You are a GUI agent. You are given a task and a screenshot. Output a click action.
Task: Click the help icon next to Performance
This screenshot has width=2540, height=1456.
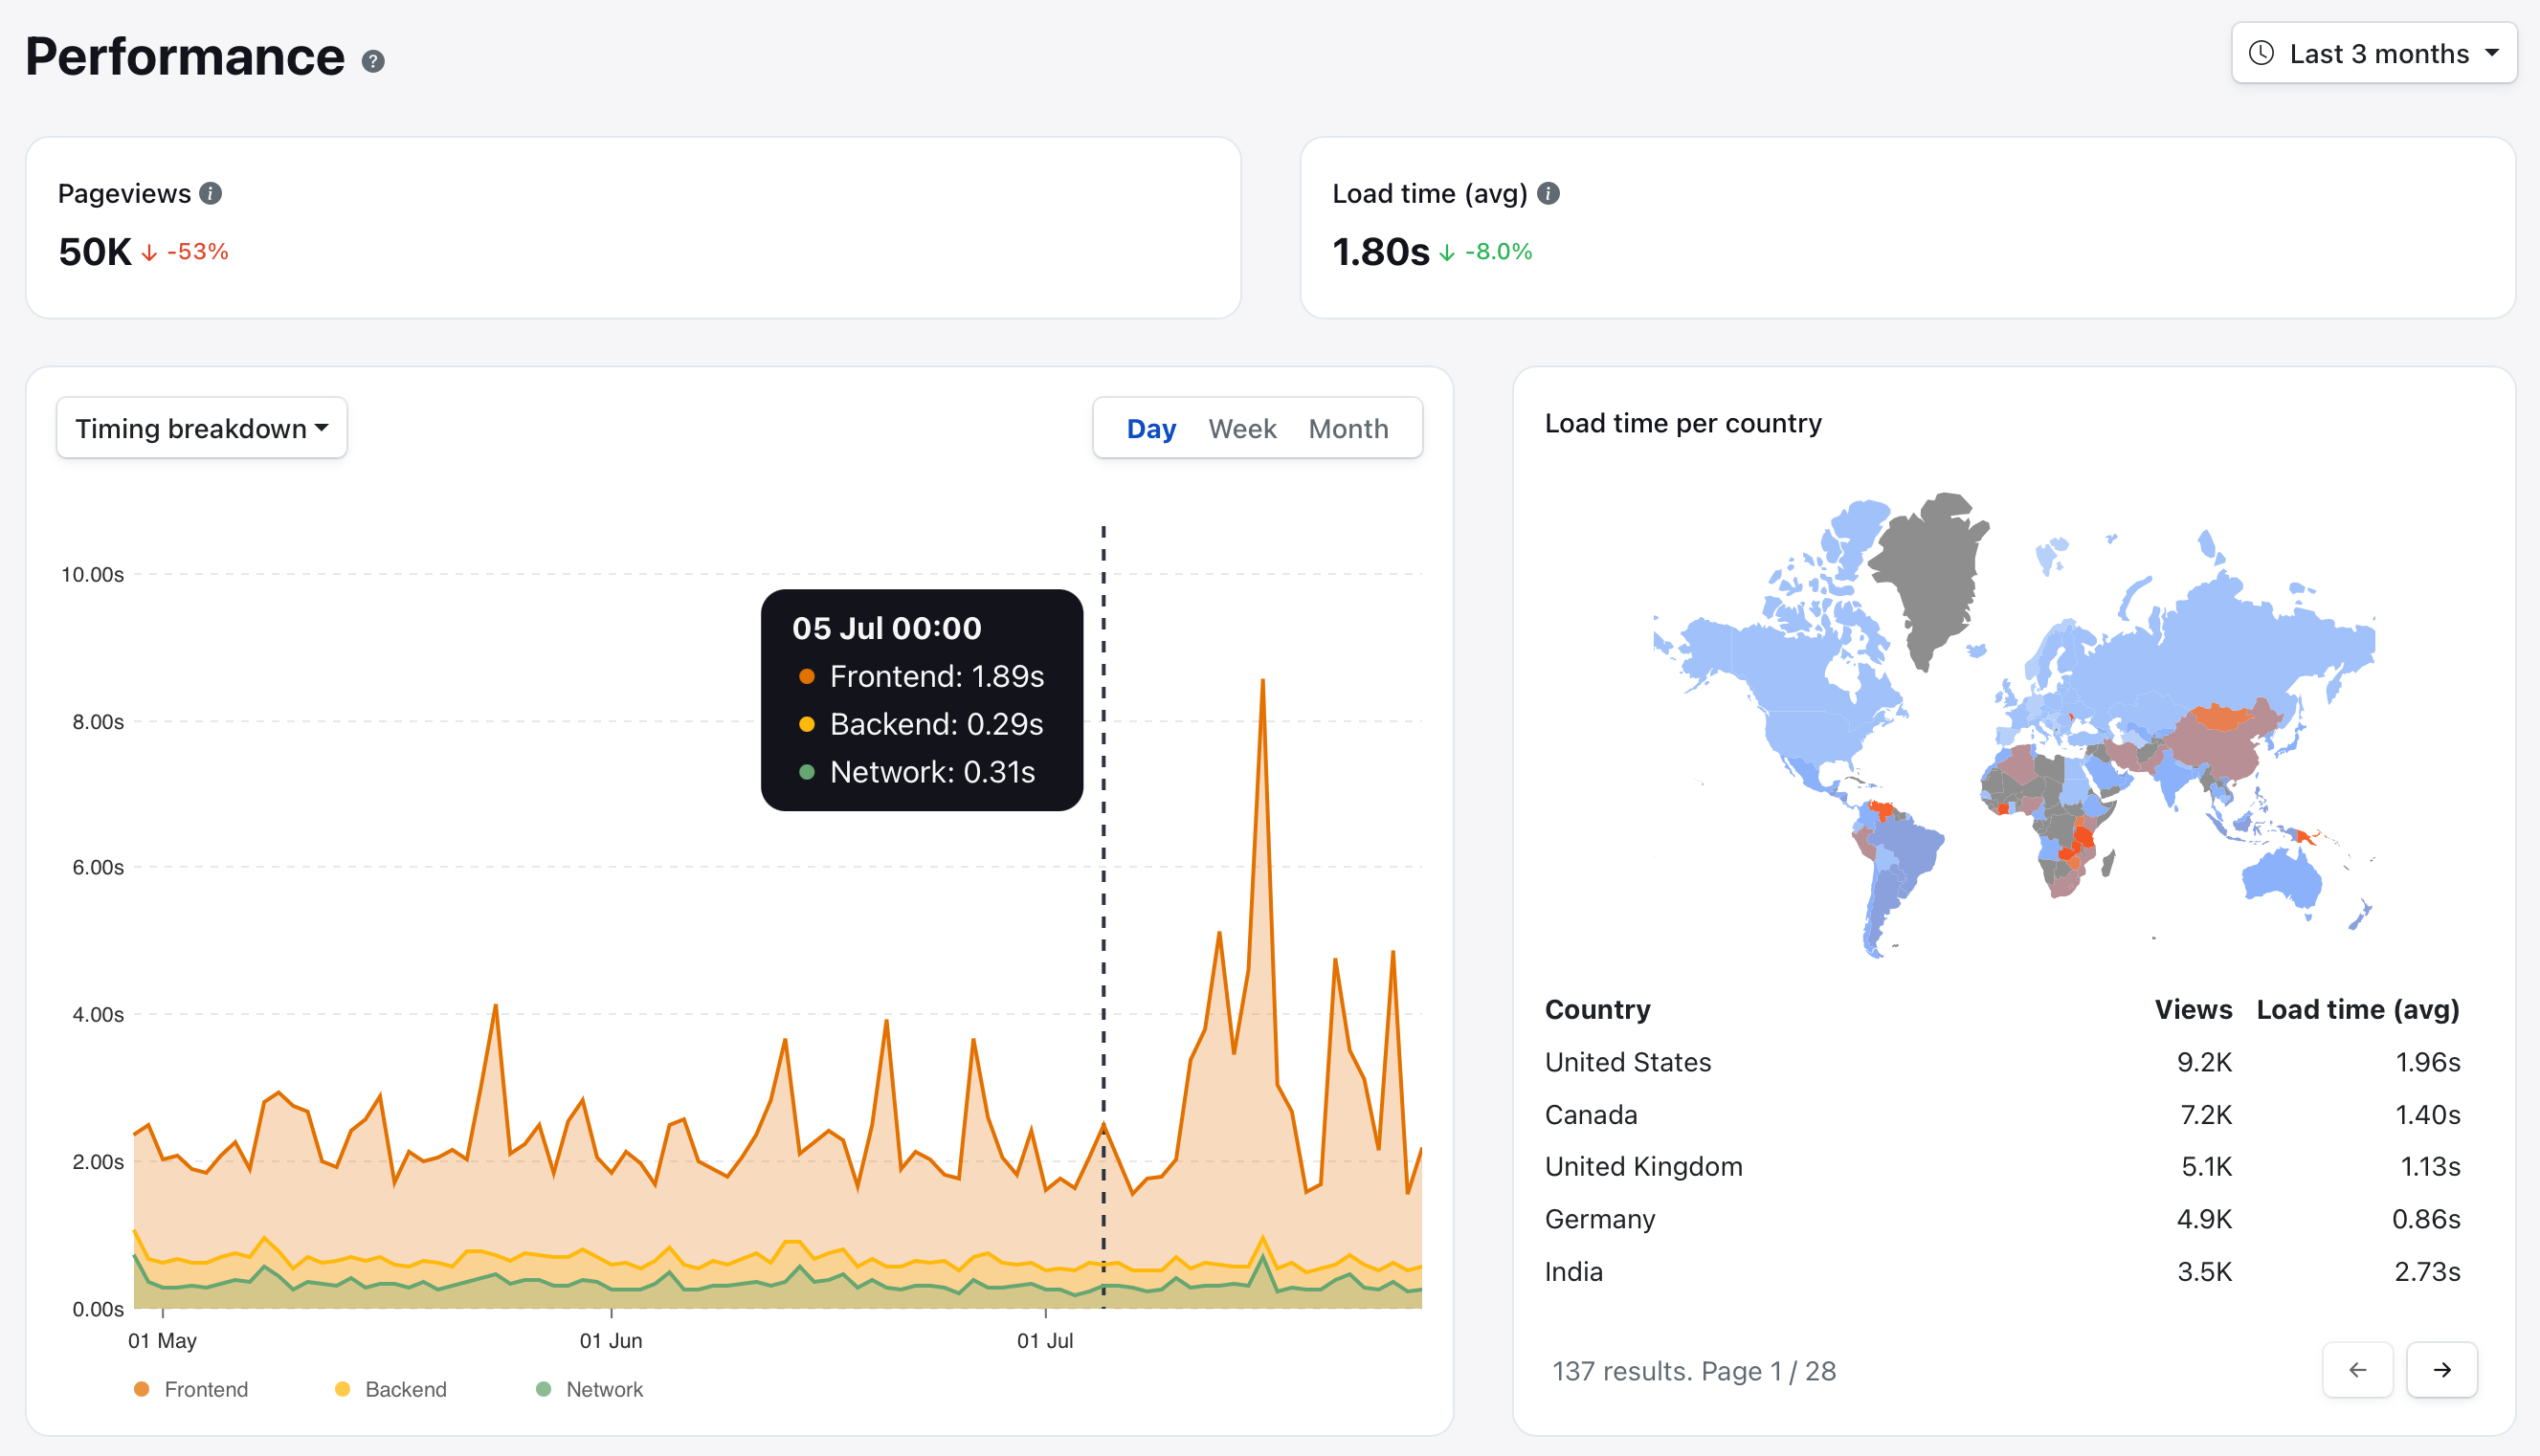(373, 62)
